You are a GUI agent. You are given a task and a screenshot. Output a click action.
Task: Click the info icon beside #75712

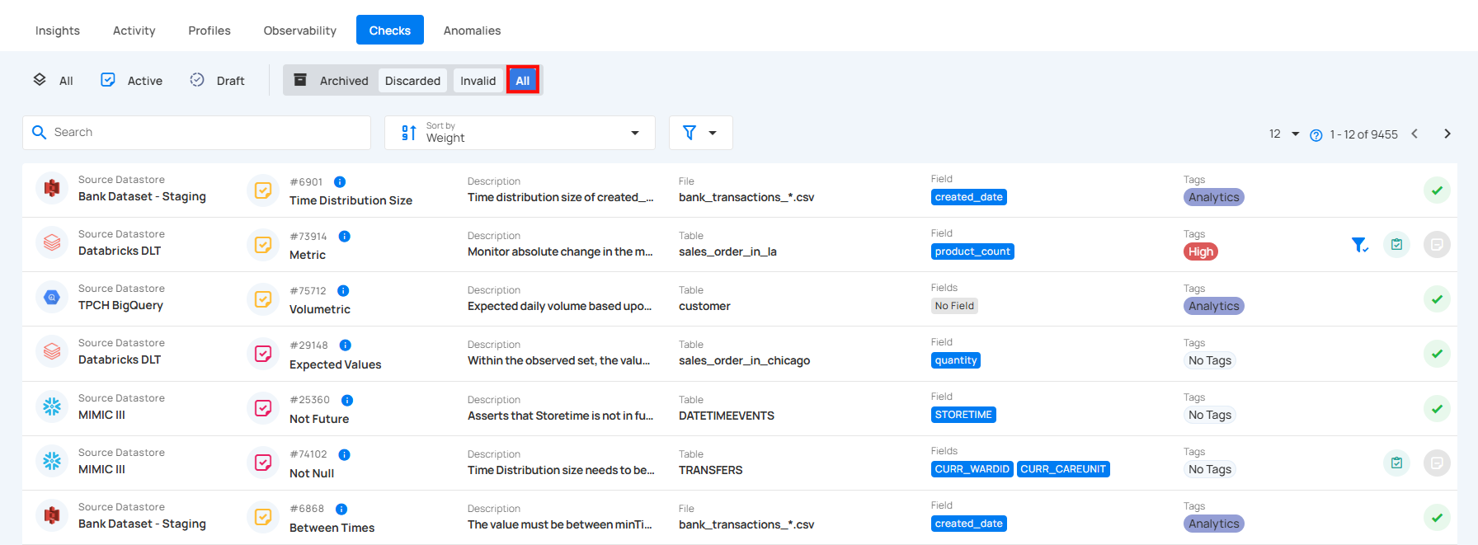pos(343,290)
